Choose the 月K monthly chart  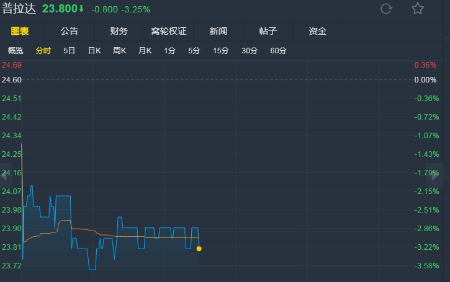point(145,51)
